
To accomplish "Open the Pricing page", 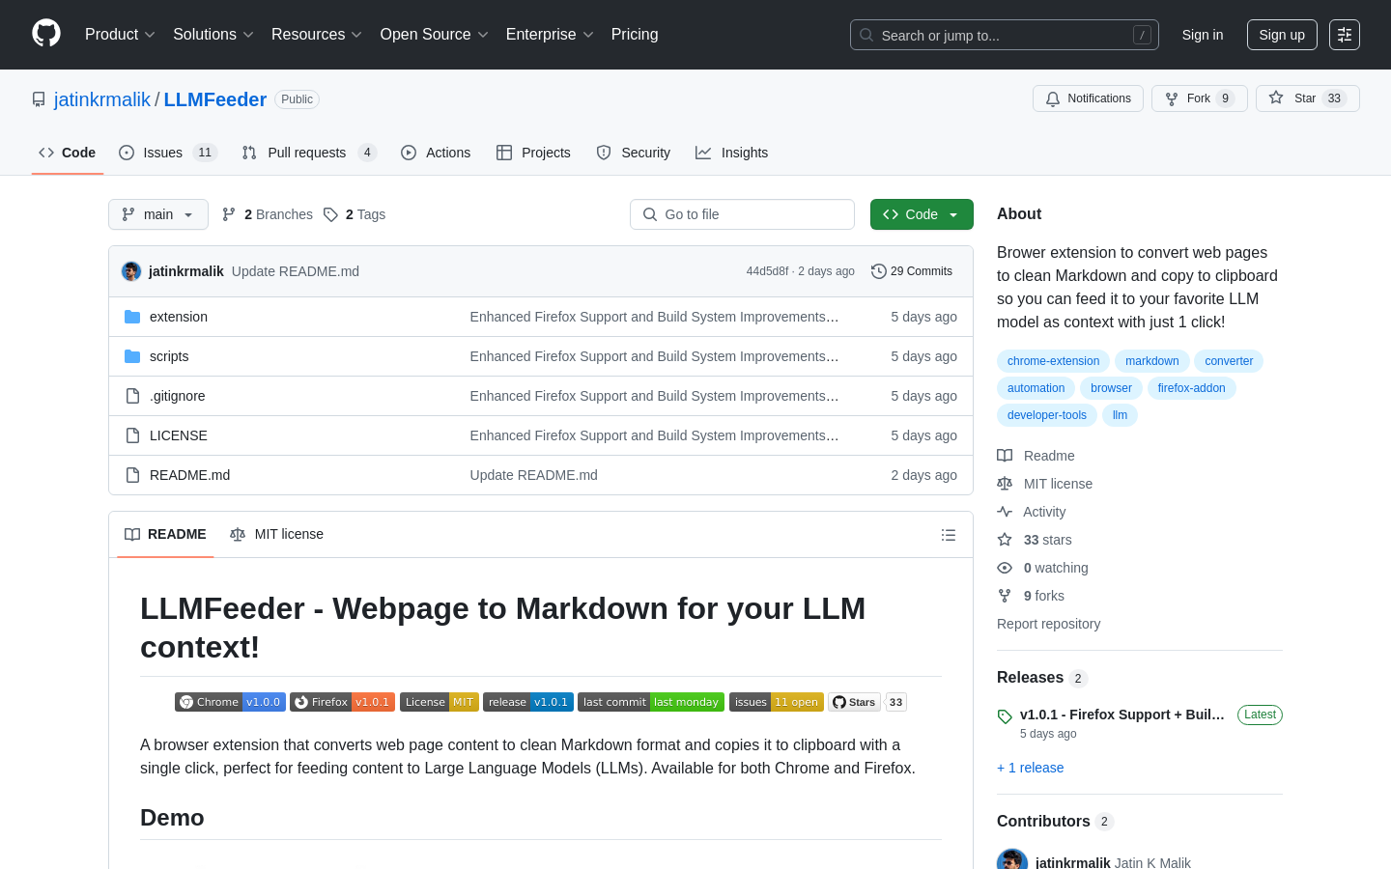I will tap(635, 35).
